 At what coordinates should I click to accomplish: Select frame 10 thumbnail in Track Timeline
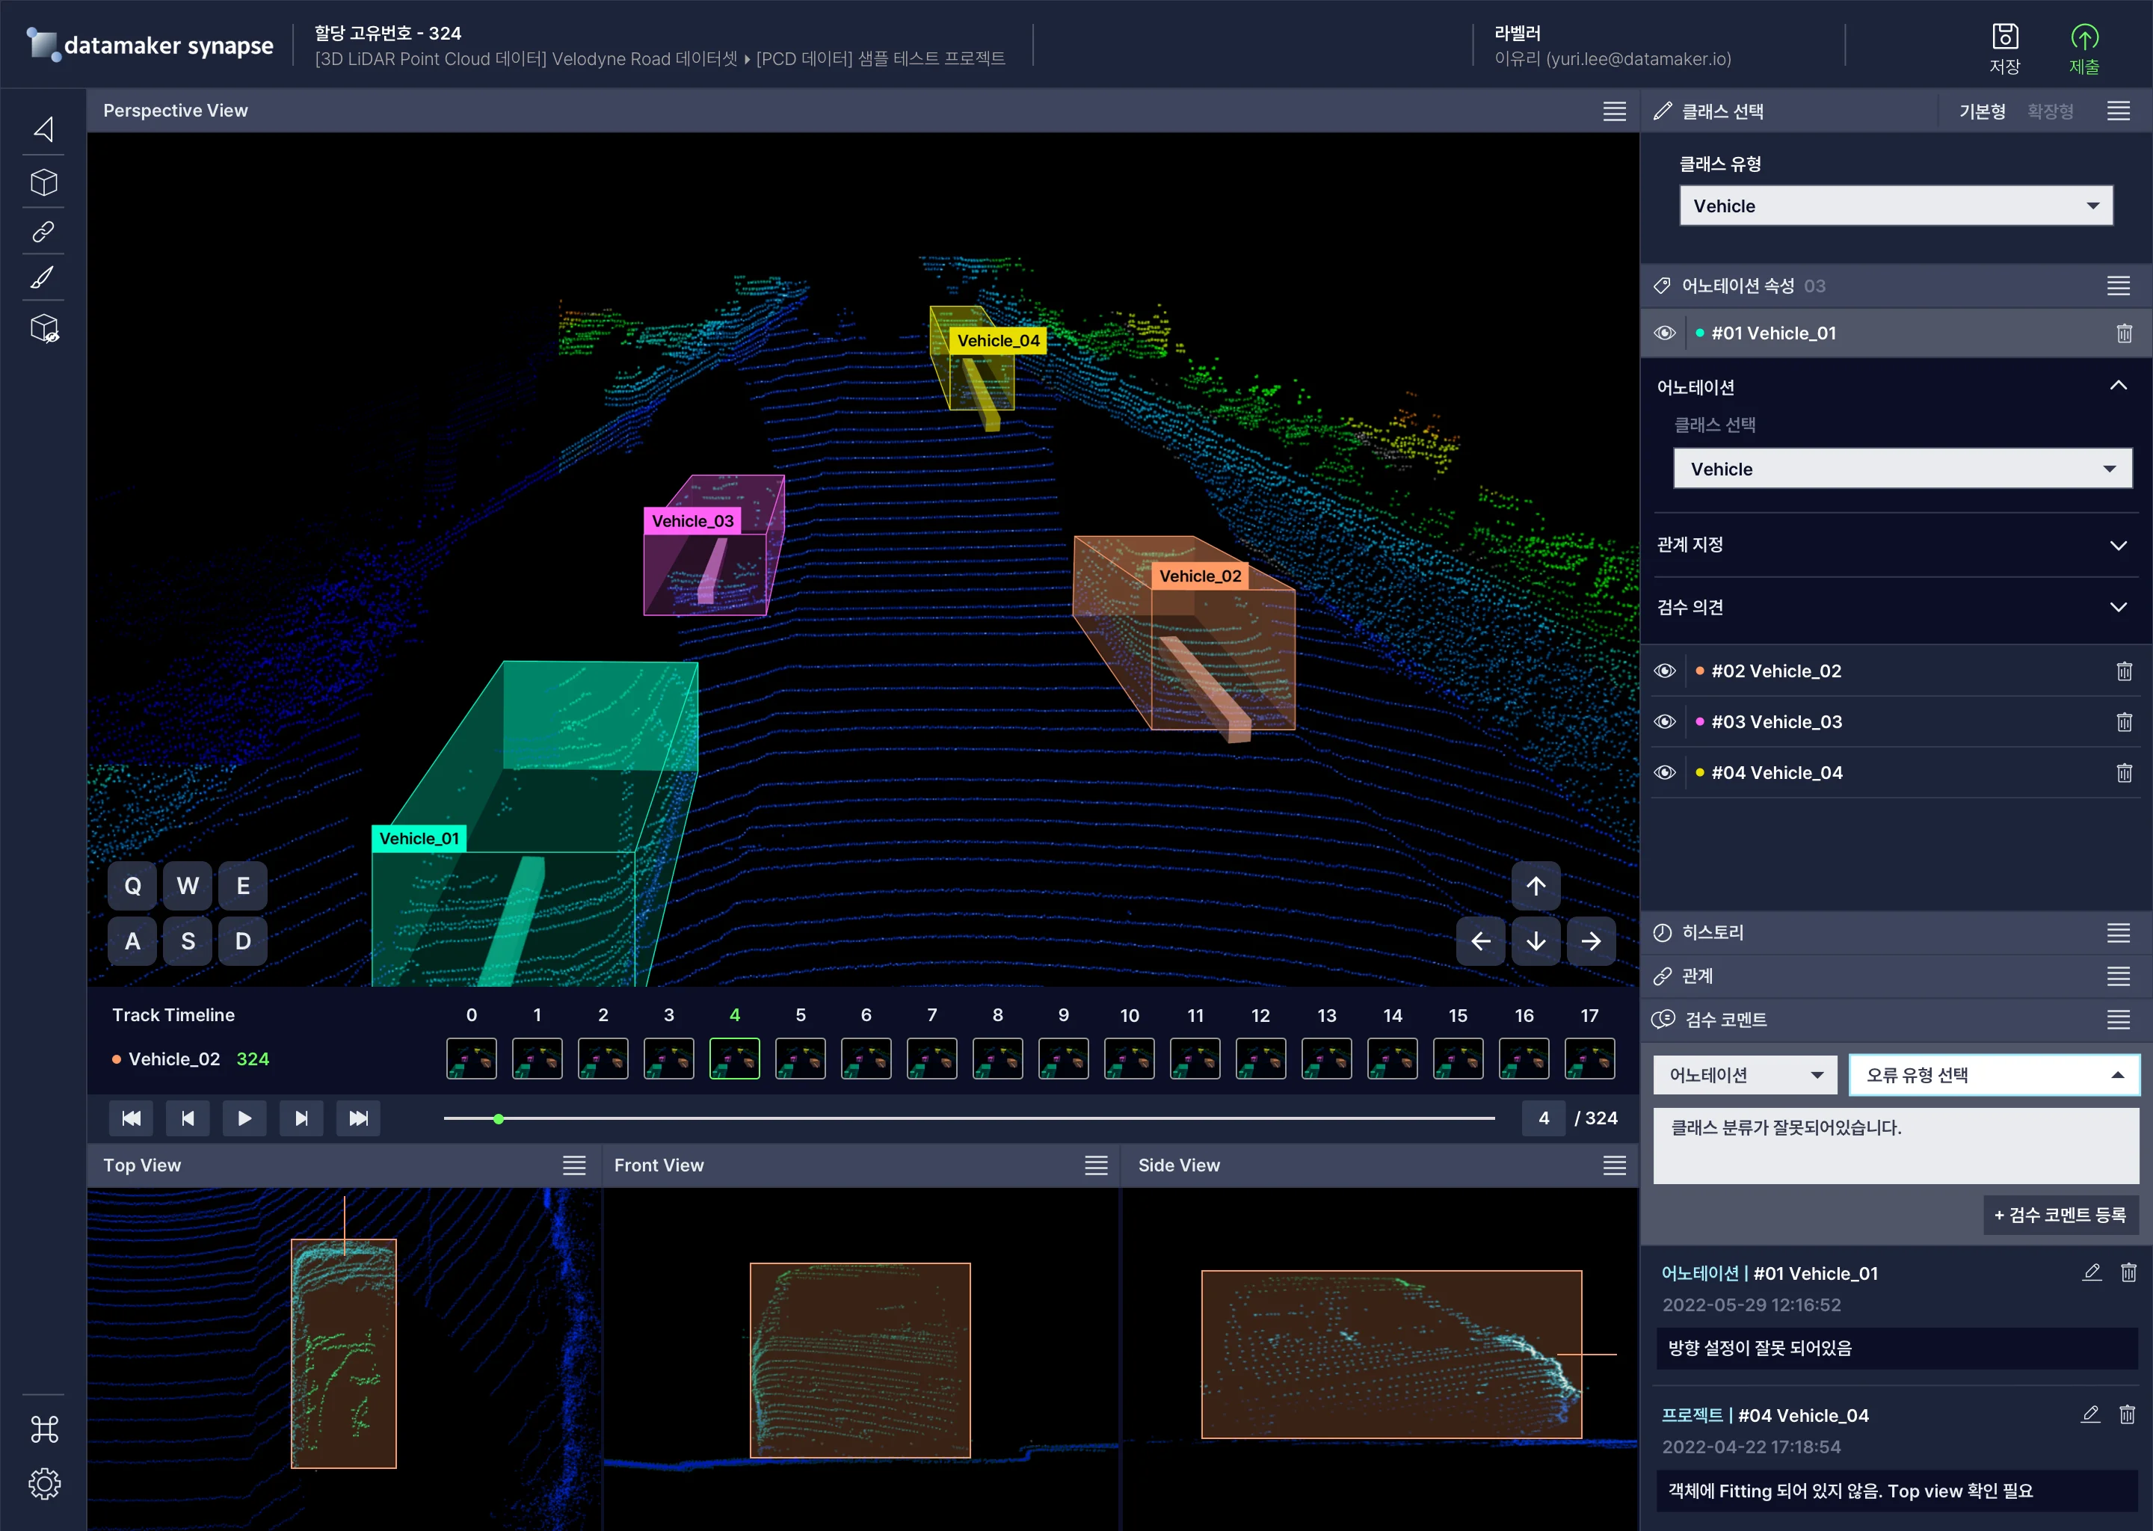1130,1059
